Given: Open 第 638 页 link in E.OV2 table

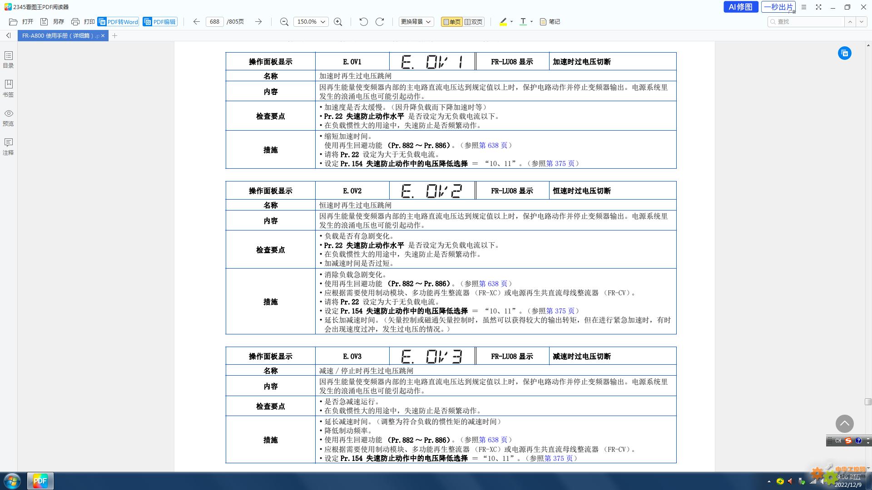Looking at the screenshot, I should [x=493, y=284].
